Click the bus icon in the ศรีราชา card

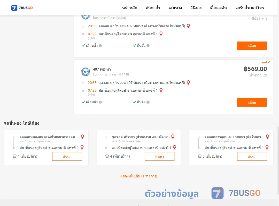click(107, 156)
